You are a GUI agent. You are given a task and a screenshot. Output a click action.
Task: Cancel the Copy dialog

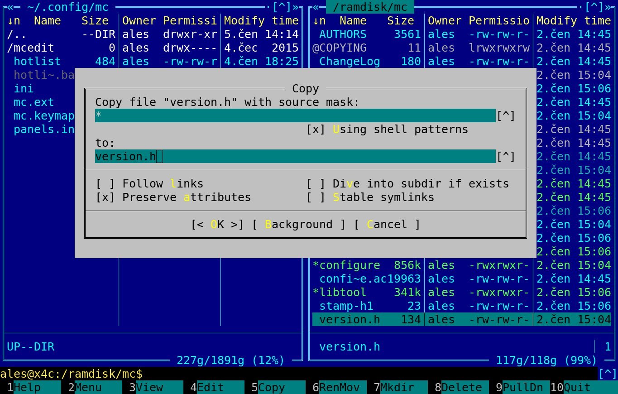[x=387, y=225]
